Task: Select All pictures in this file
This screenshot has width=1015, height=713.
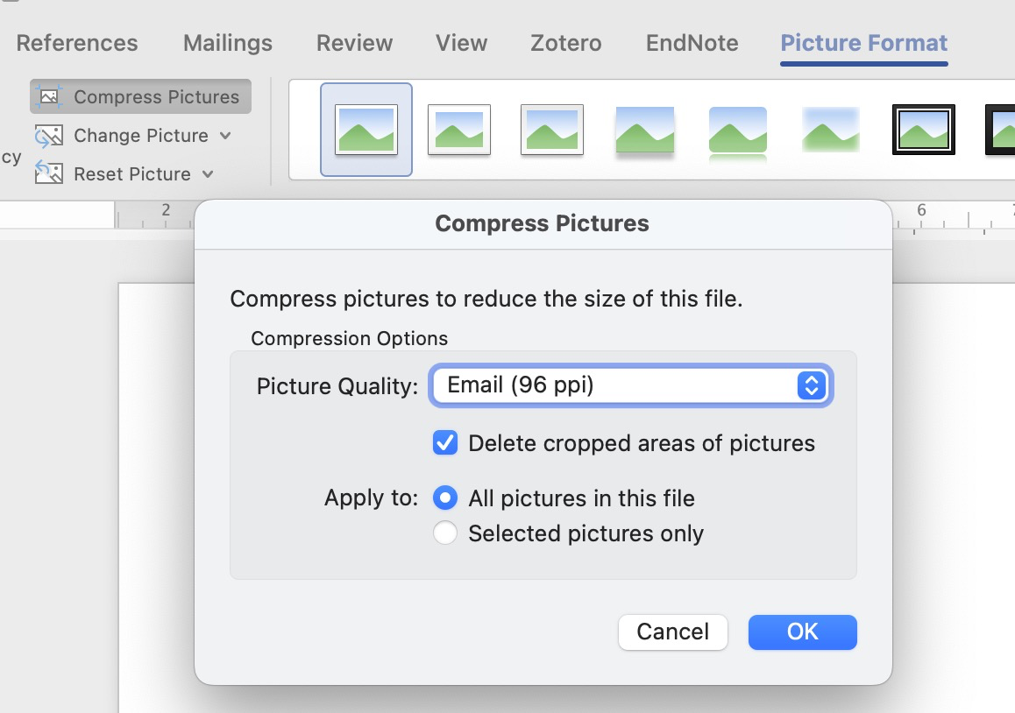Action: click(445, 498)
